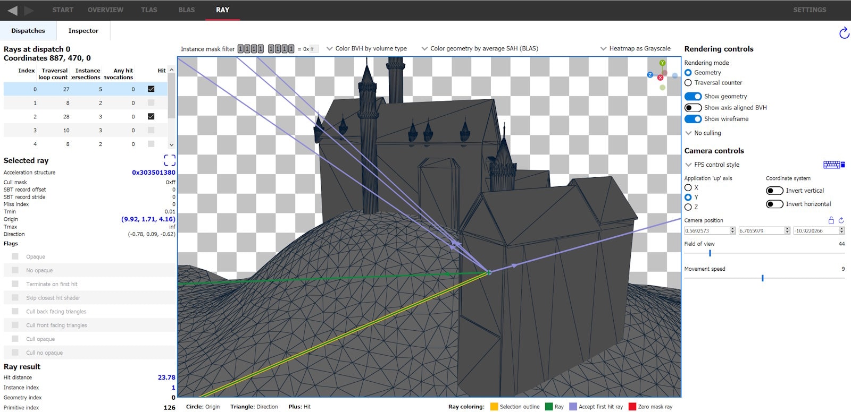The image size is (851, 412).
Task: Click the green Y axis gizmo handle
Action: click(662, 63)
